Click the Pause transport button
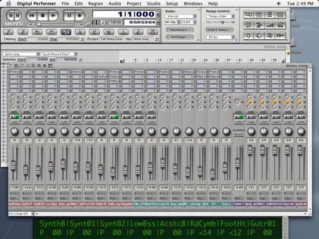This screenshot has width=319, height=239. click(69, 16)
